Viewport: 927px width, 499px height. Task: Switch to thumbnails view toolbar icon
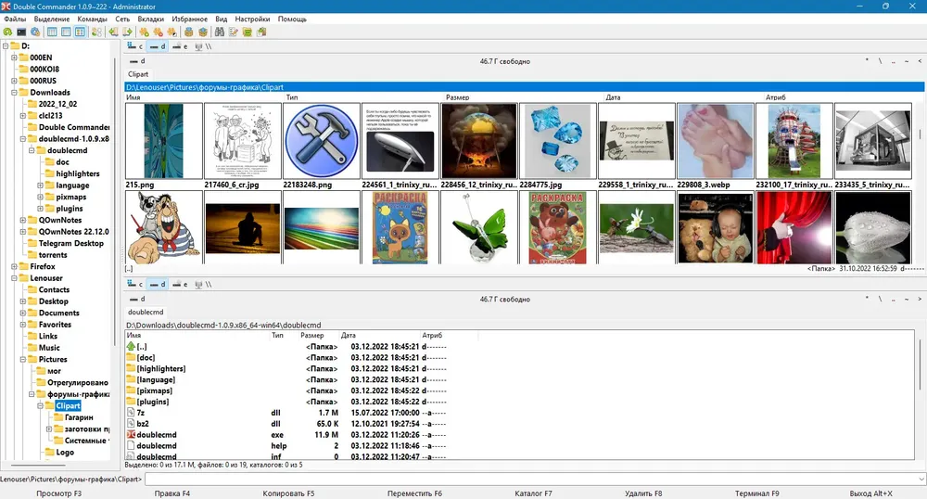80,32
